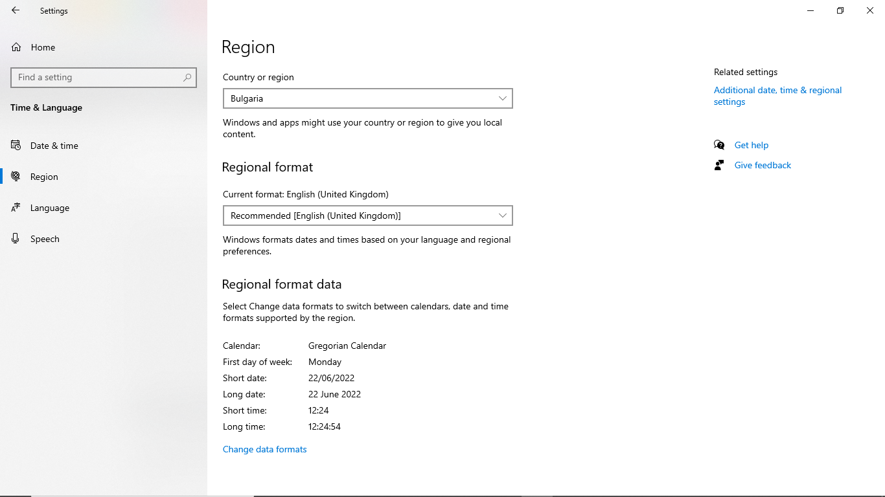885x497 pixels.
Task: Open the Language settings page
Action: click(x=50, y=208)
